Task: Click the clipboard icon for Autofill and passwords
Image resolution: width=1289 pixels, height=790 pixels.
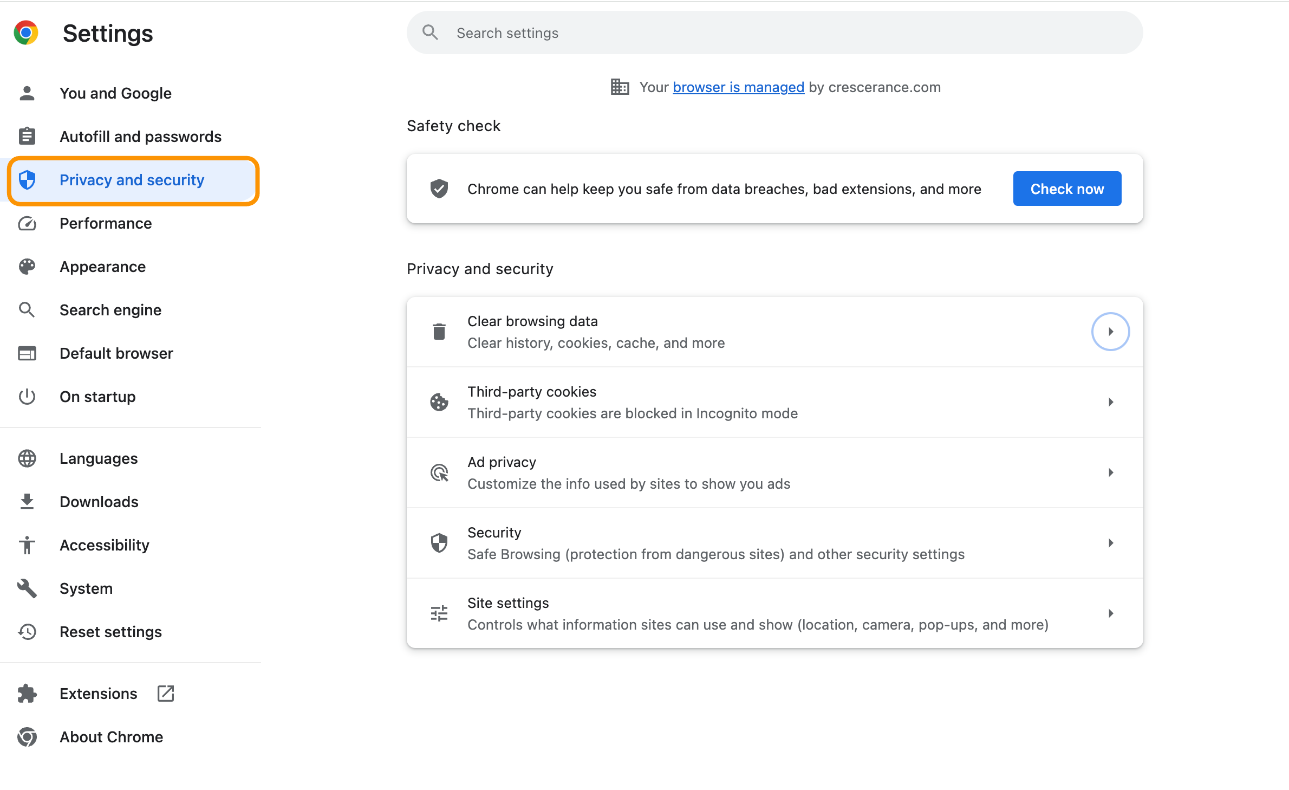Action: point(27,136)
